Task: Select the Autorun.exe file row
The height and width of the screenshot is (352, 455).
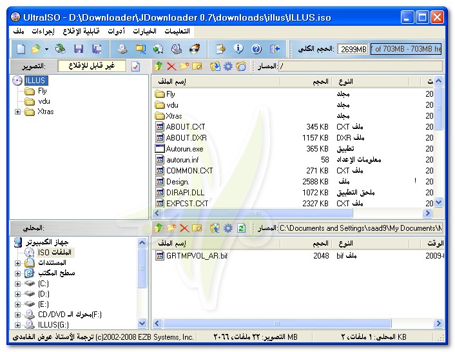Action: (x=293, y=149)
